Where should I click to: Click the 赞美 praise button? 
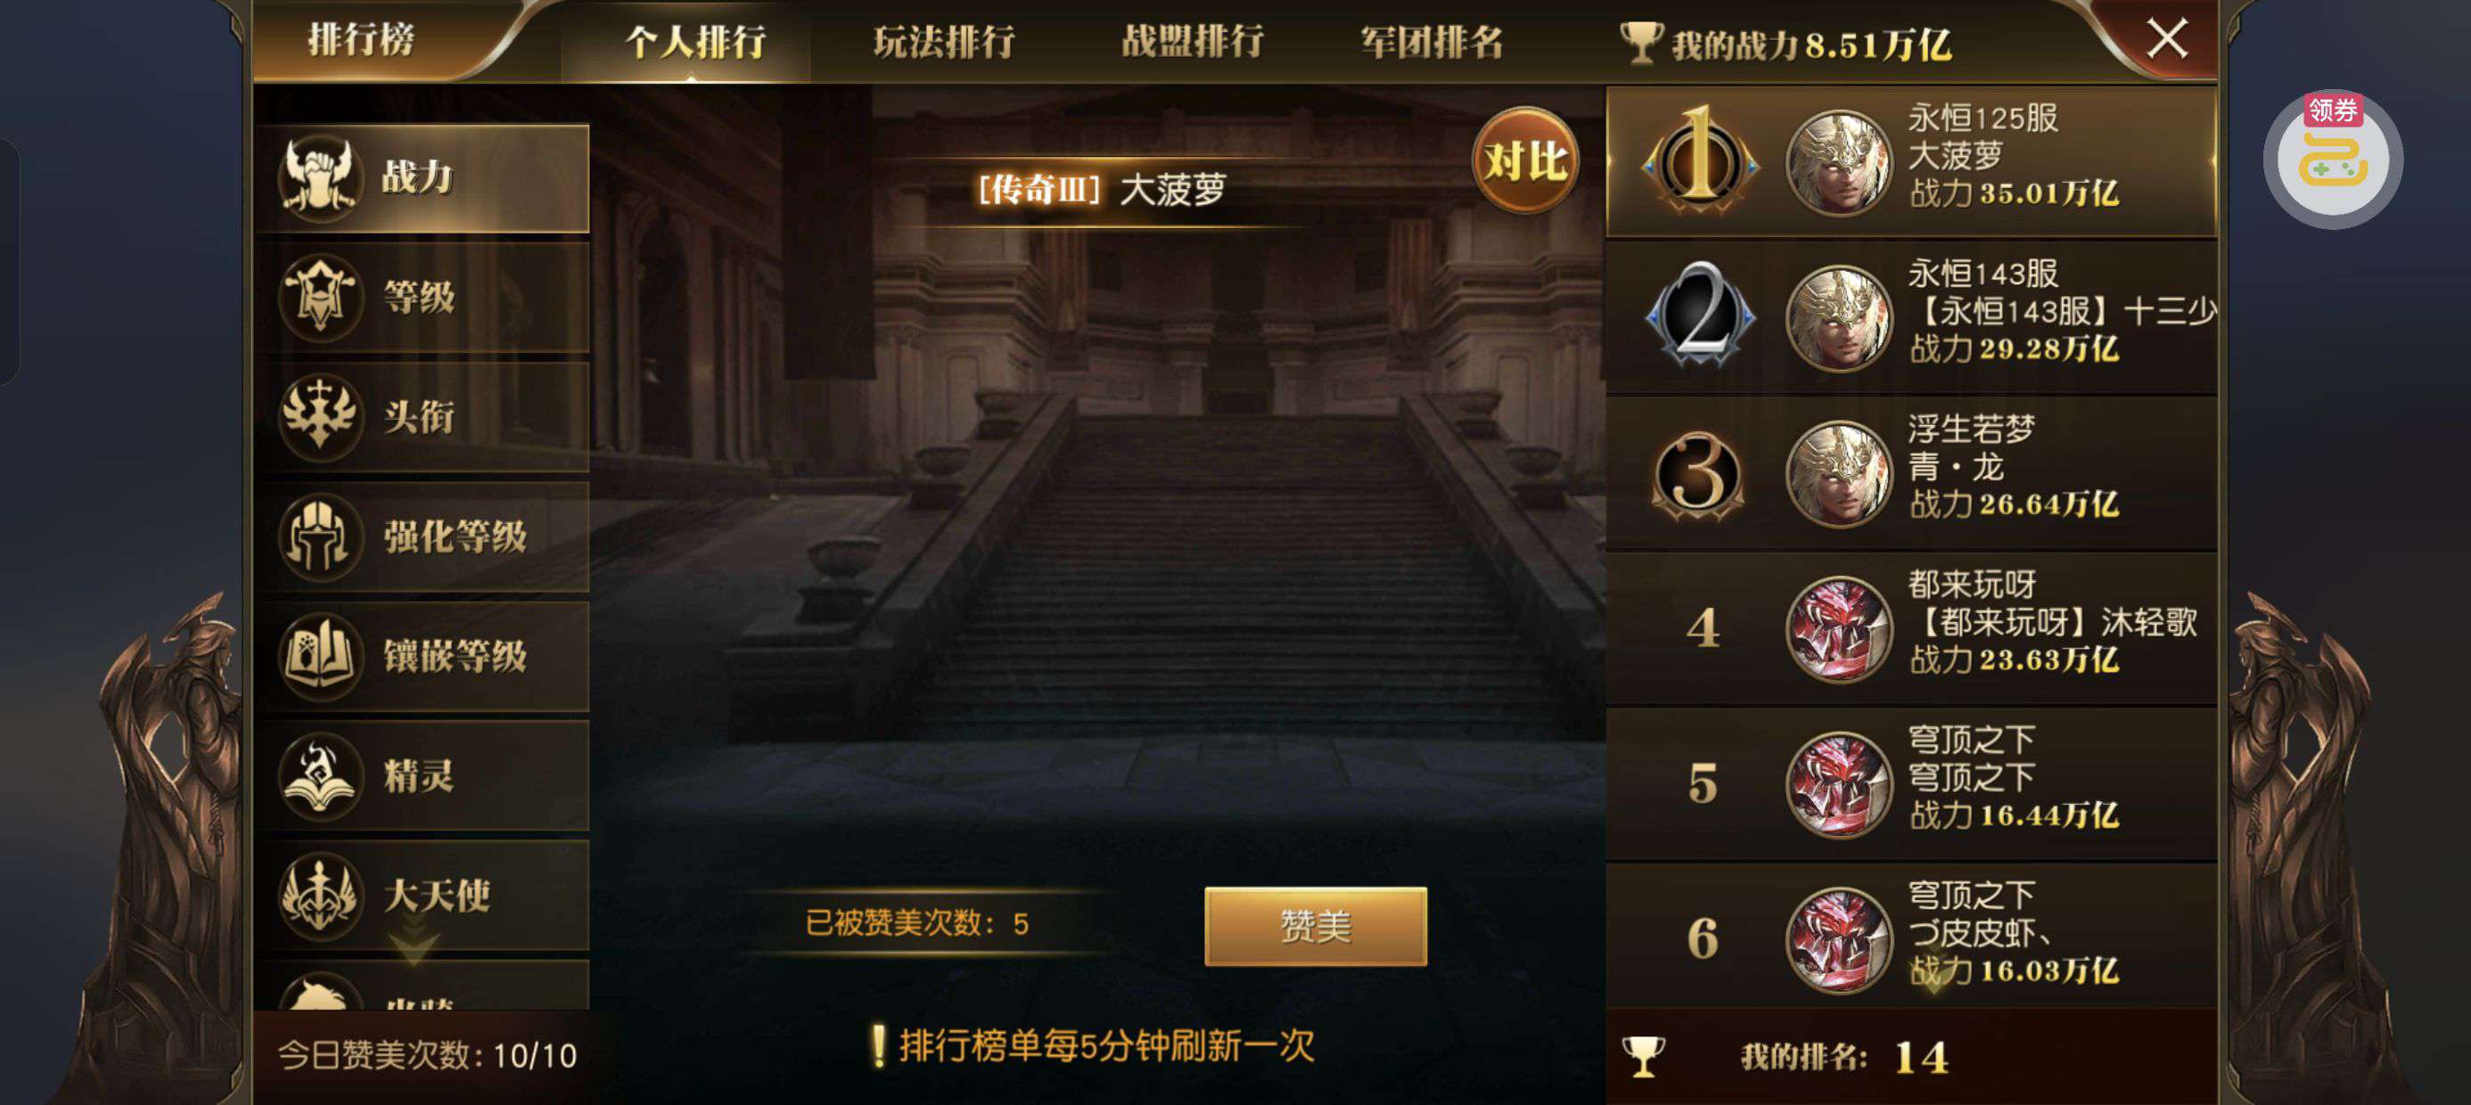click(x=1315, y=926)
